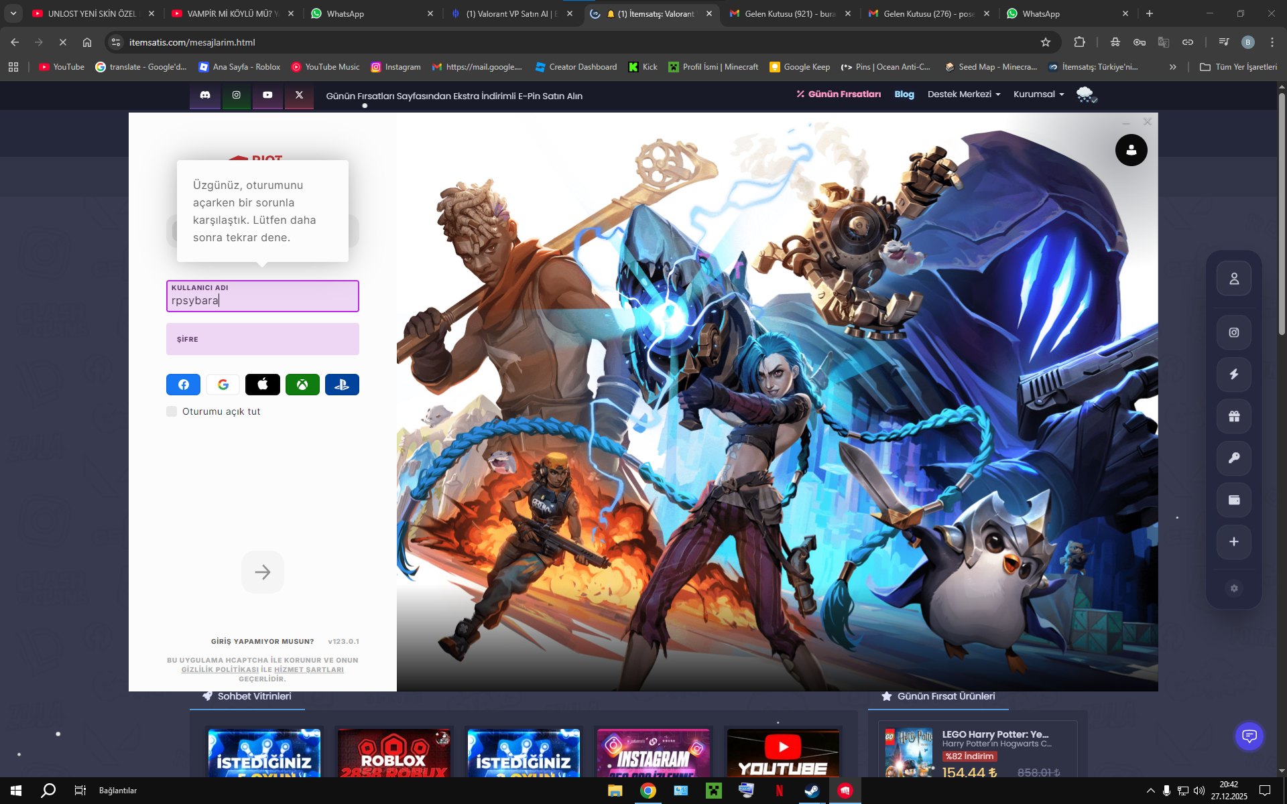Switch to the 'Gelen Kutusu (921)' tab
The image size is (1287, 804).
(x=790, y=13)
